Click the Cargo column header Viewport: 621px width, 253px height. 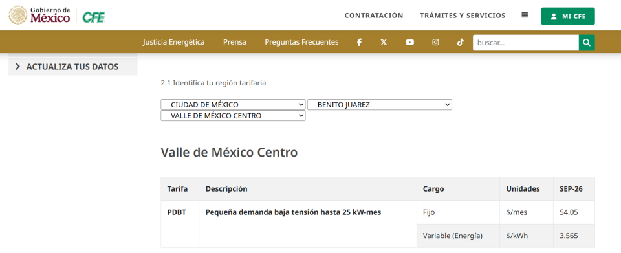pyautogui.click(x=458, y=189)
